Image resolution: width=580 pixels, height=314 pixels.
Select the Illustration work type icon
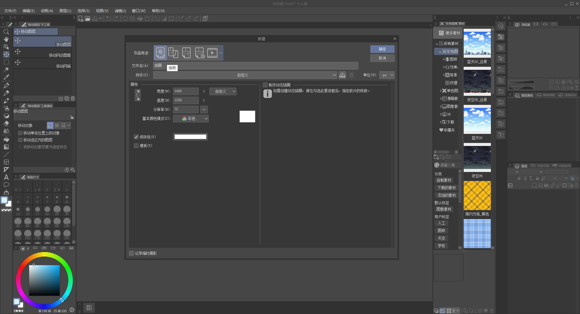pos(160,53)
